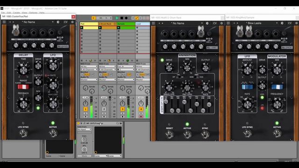The width and height of the screenshot is (299, 168).
Task: Go to next preset in RingMod plugin
Action: [x=237, y=23]
